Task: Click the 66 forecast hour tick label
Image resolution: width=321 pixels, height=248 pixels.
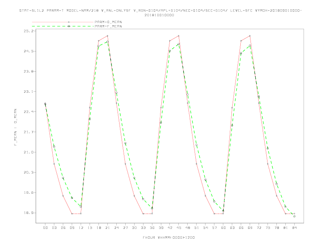Action: pyautogui.click(x=241, y=228)
